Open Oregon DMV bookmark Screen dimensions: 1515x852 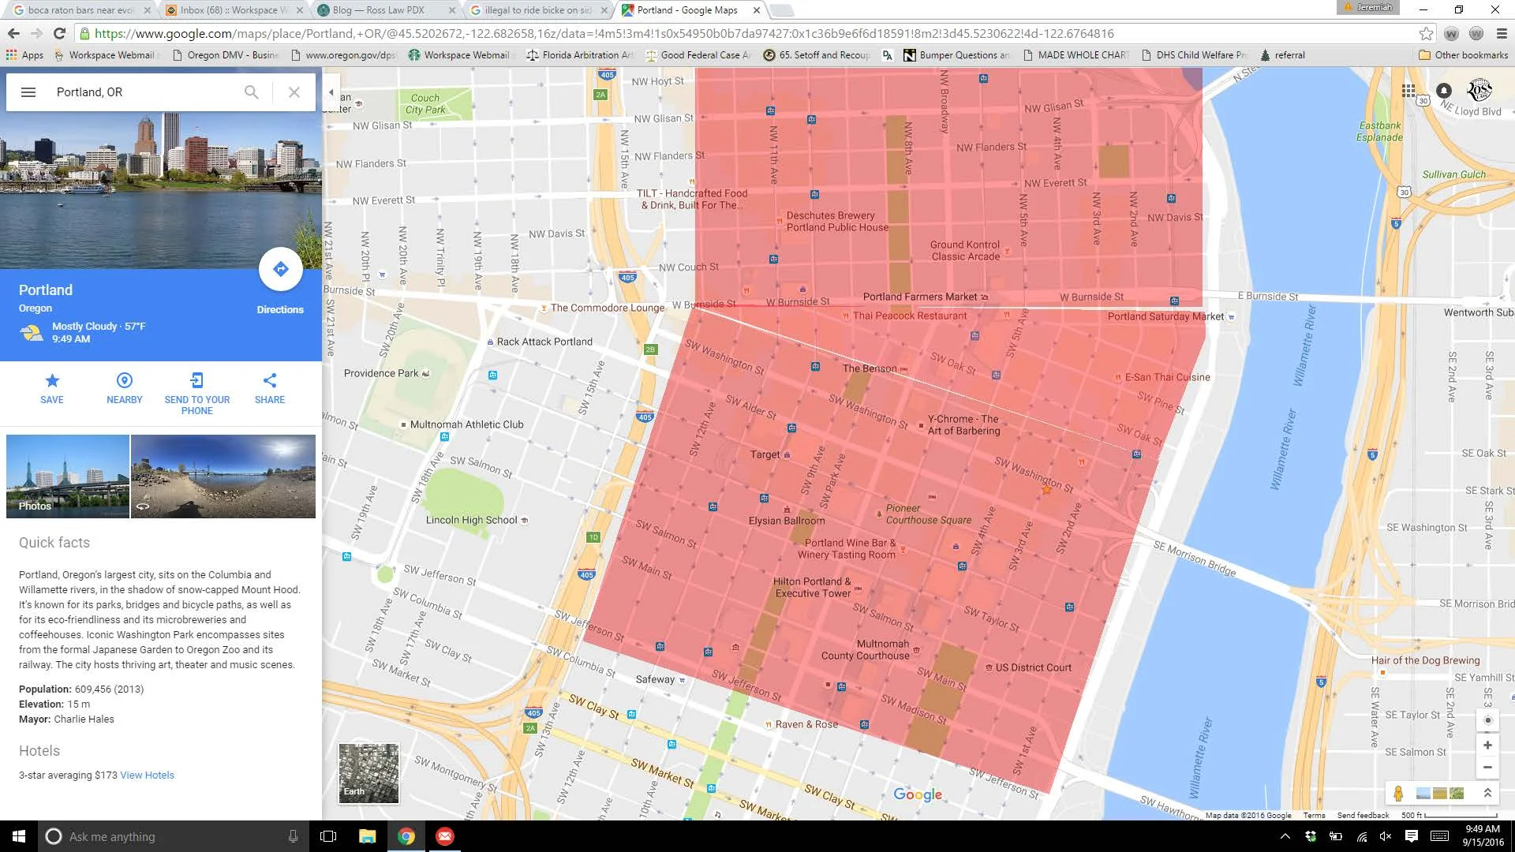(x=226, y=55)
